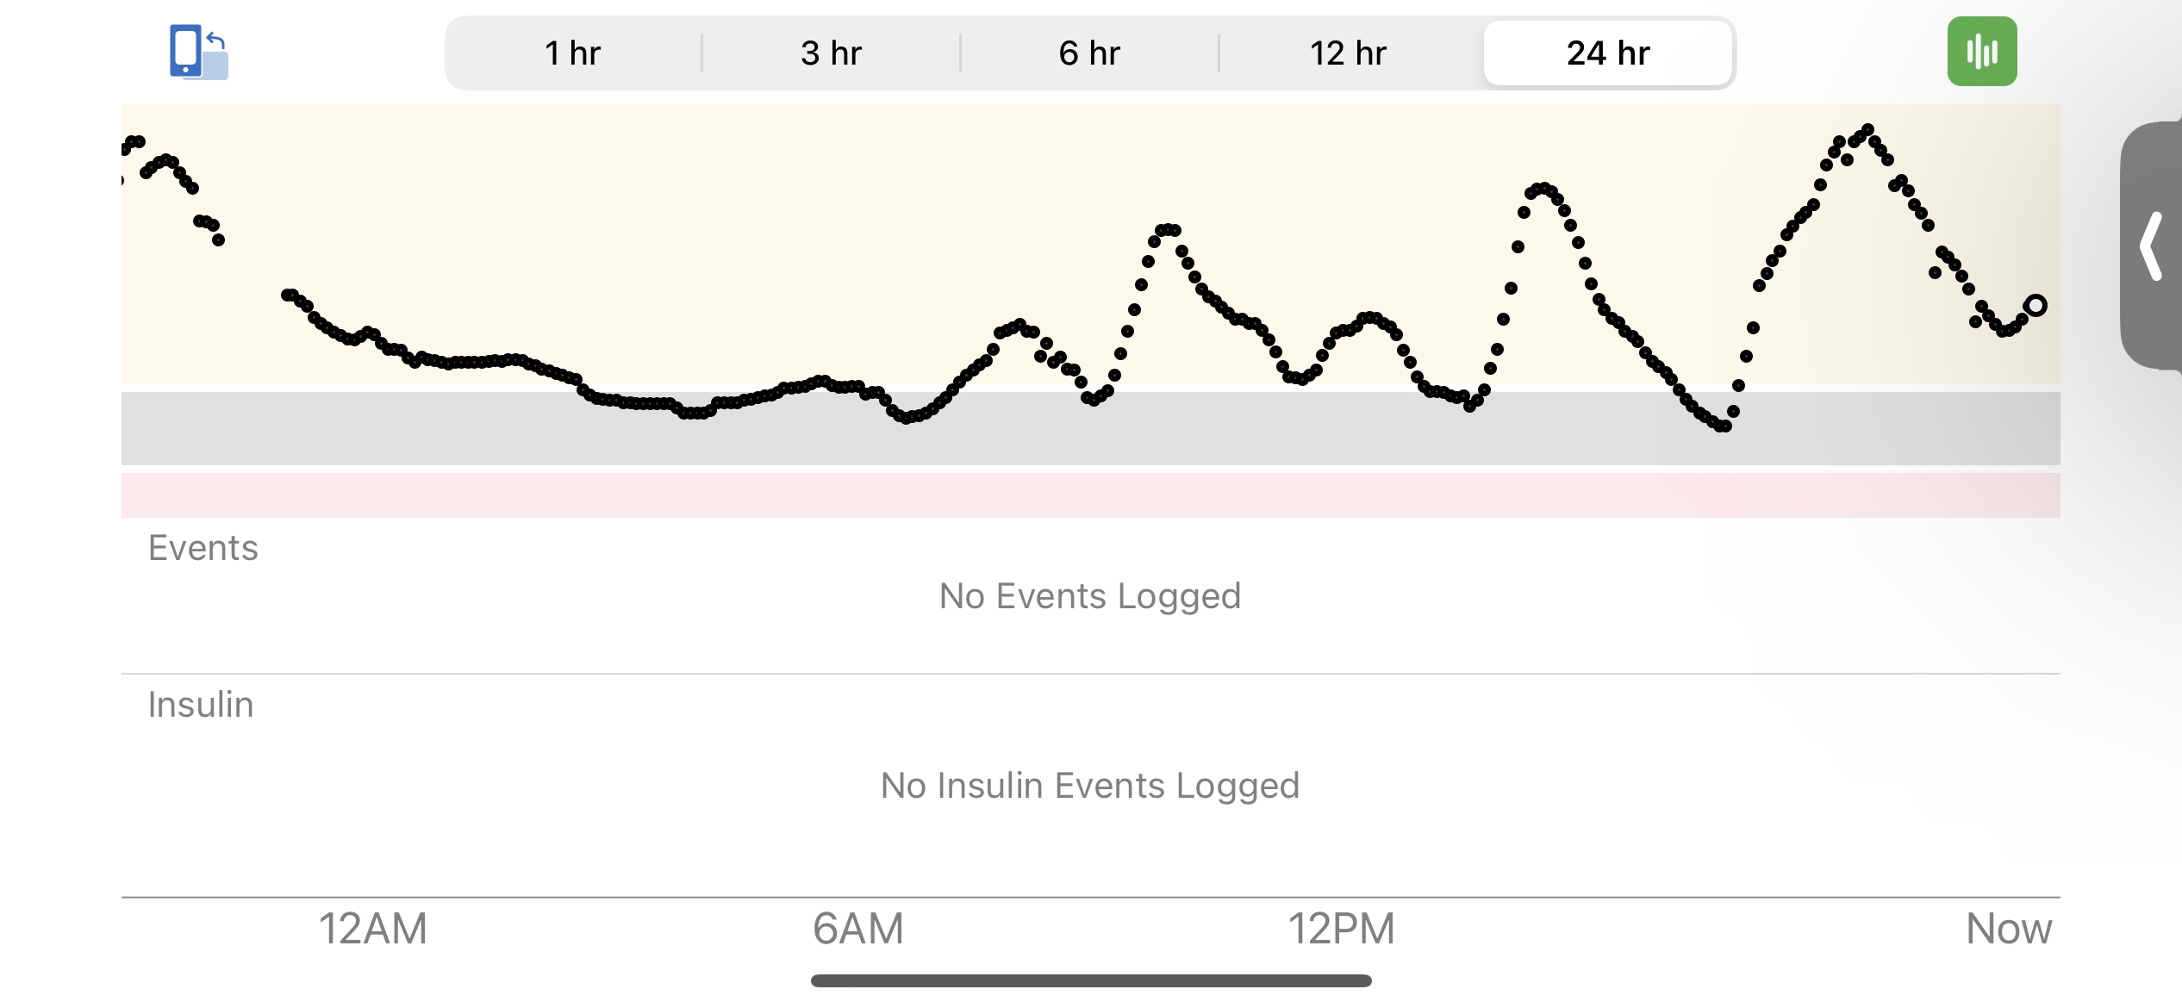The height and width of the screenshot is (1008, 2182).
Task: Tap the gray low glucose zone band
Action: (1091, 428)
